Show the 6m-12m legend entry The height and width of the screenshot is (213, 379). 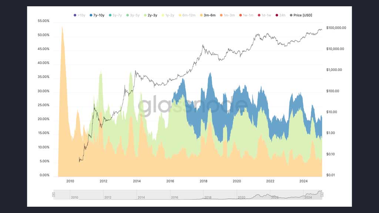187,15
